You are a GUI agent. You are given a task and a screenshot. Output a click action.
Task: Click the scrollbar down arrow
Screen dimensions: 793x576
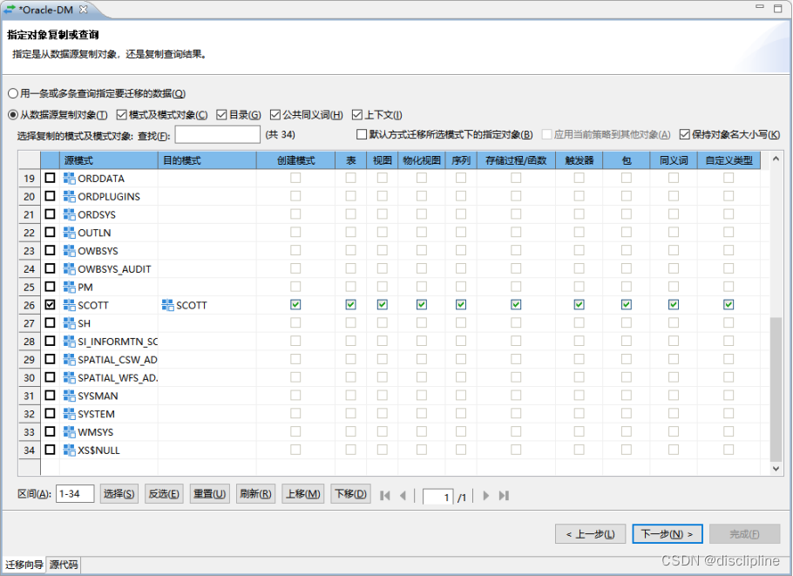tap(776, 469)
